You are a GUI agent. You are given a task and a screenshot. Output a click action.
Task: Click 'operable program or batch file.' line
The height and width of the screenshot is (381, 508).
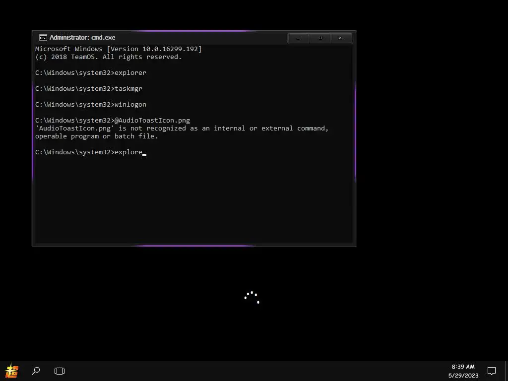click(97, 136)
